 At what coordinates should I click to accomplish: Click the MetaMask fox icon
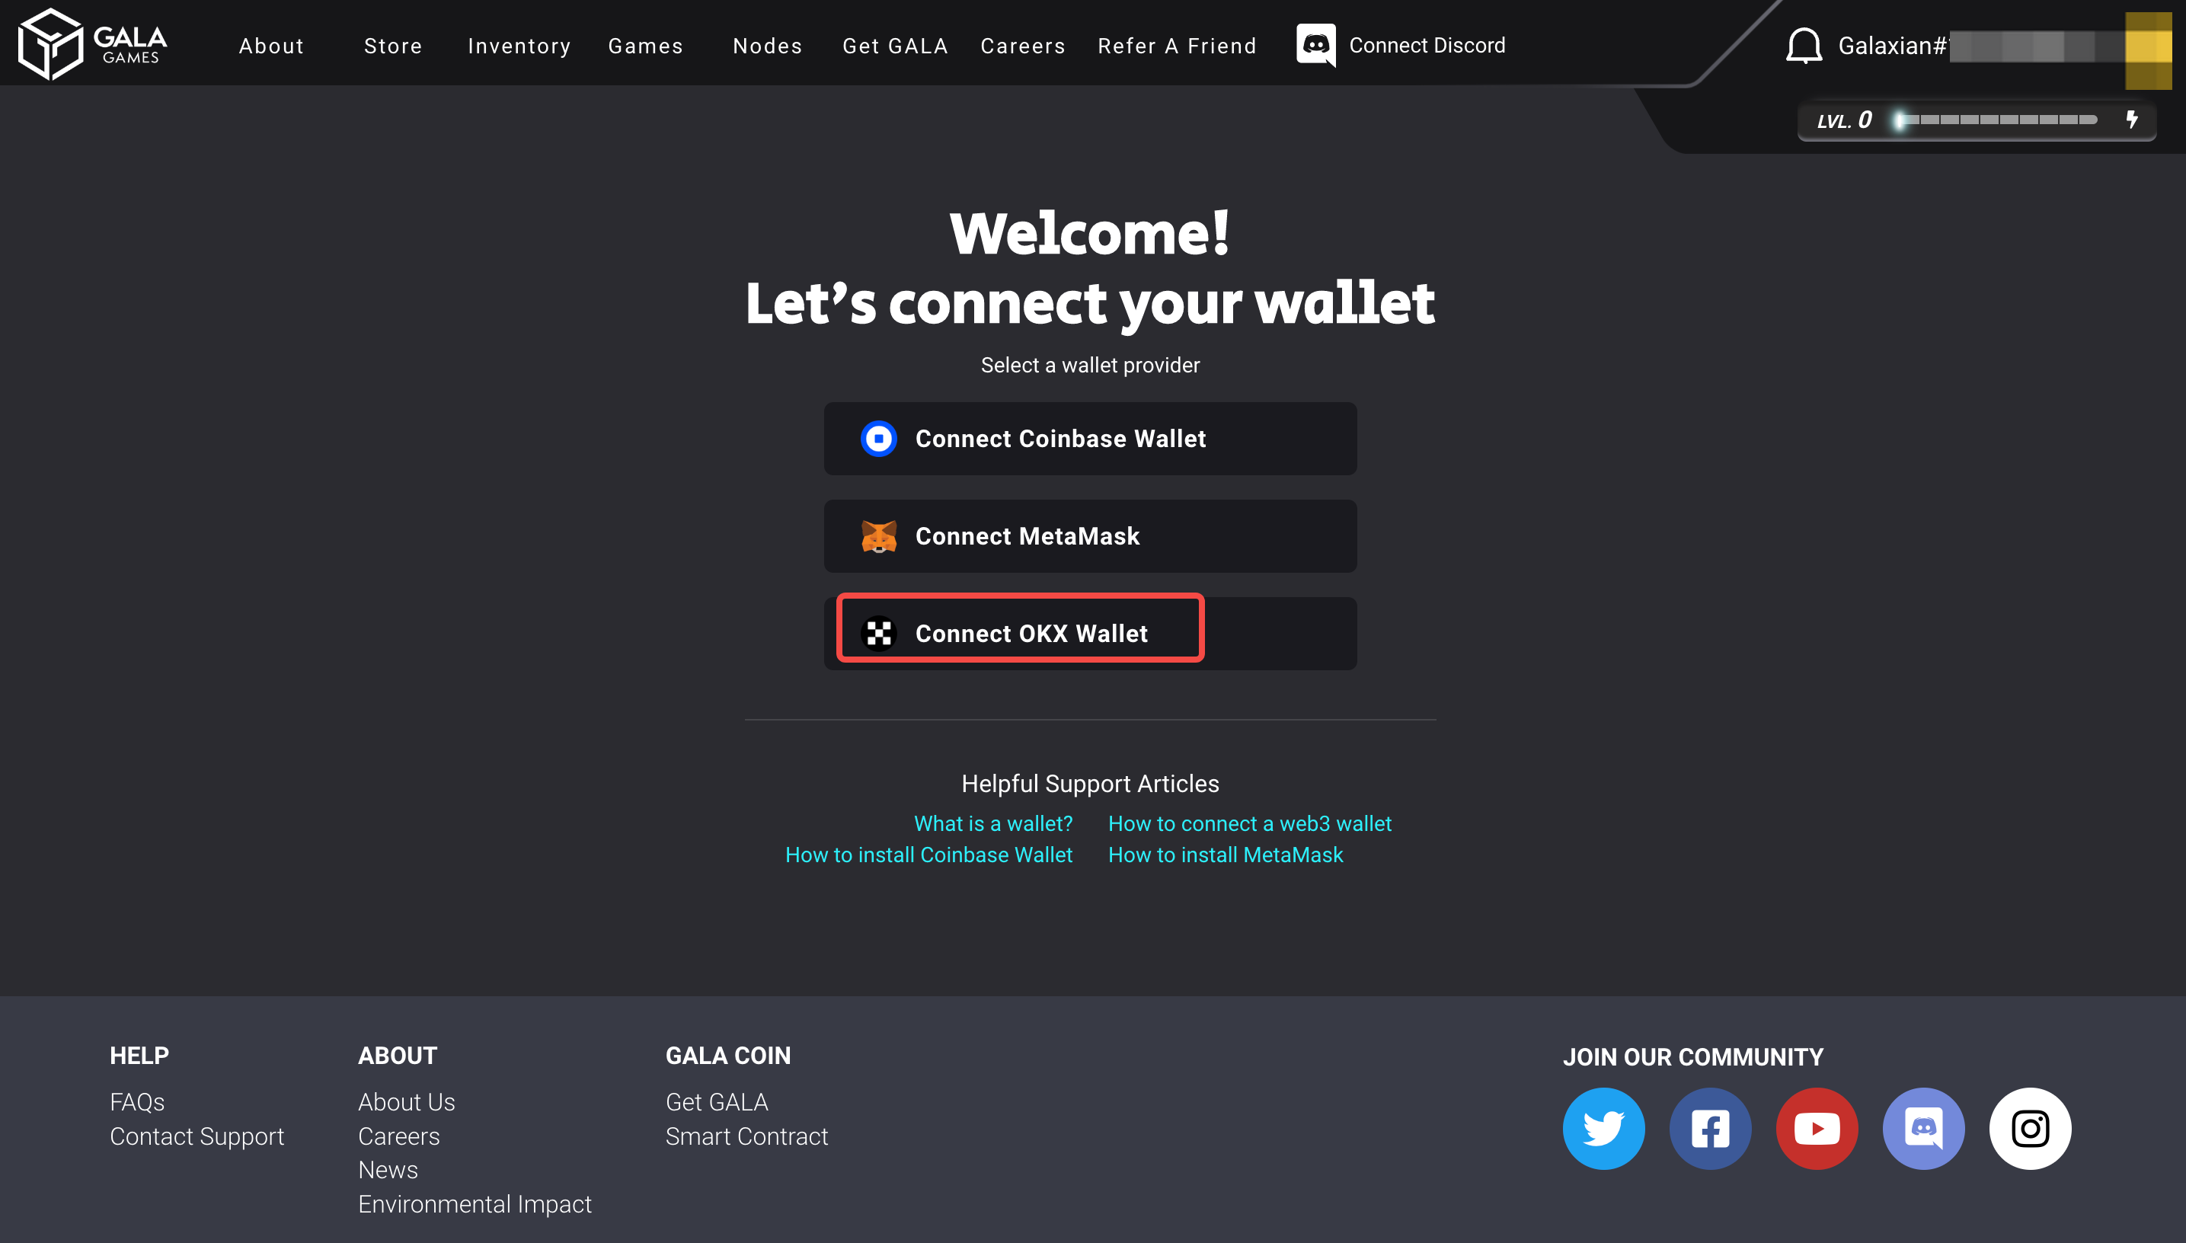tap(878, 536)
